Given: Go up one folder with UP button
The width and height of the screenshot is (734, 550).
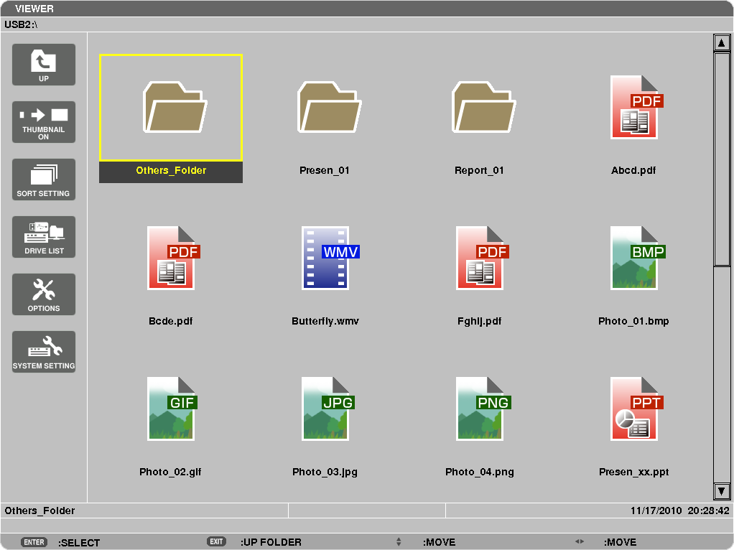Looking at the screenshot, I should (44, 65).
